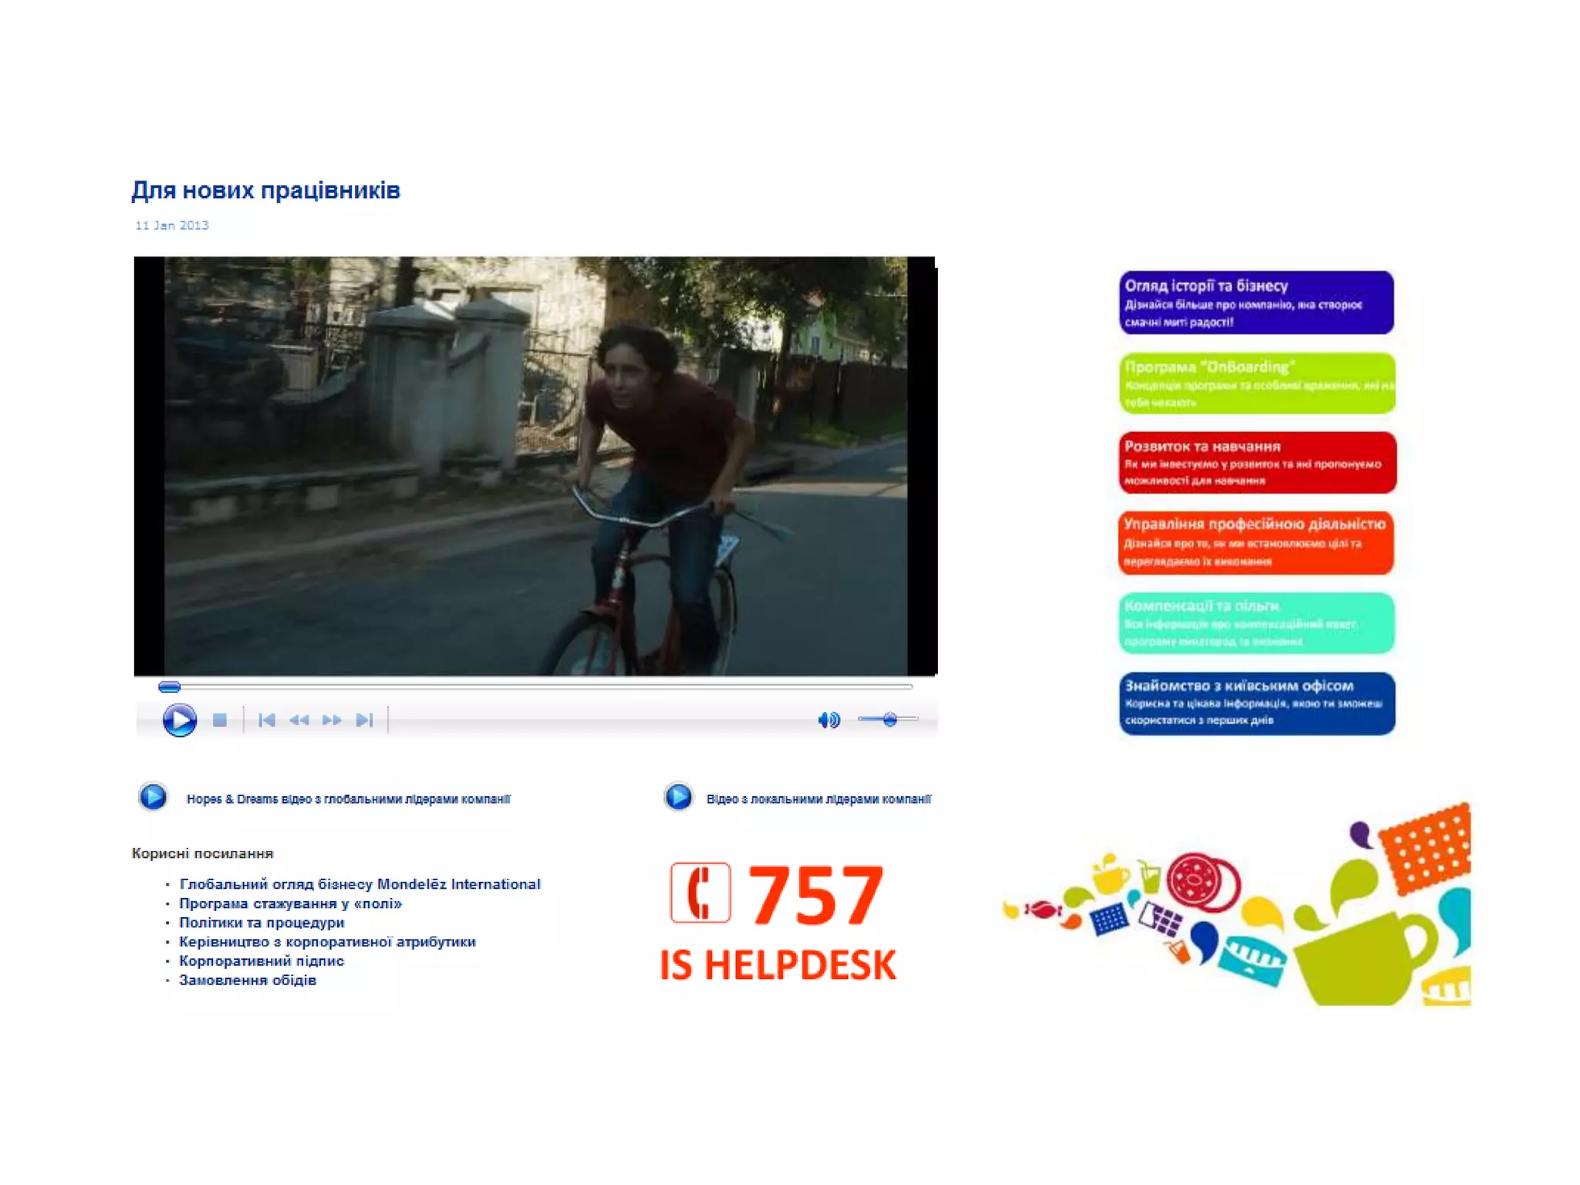Click the skip to next track icon
The height and width of the screenshot is (1185, 1580).
pos(364,720)
